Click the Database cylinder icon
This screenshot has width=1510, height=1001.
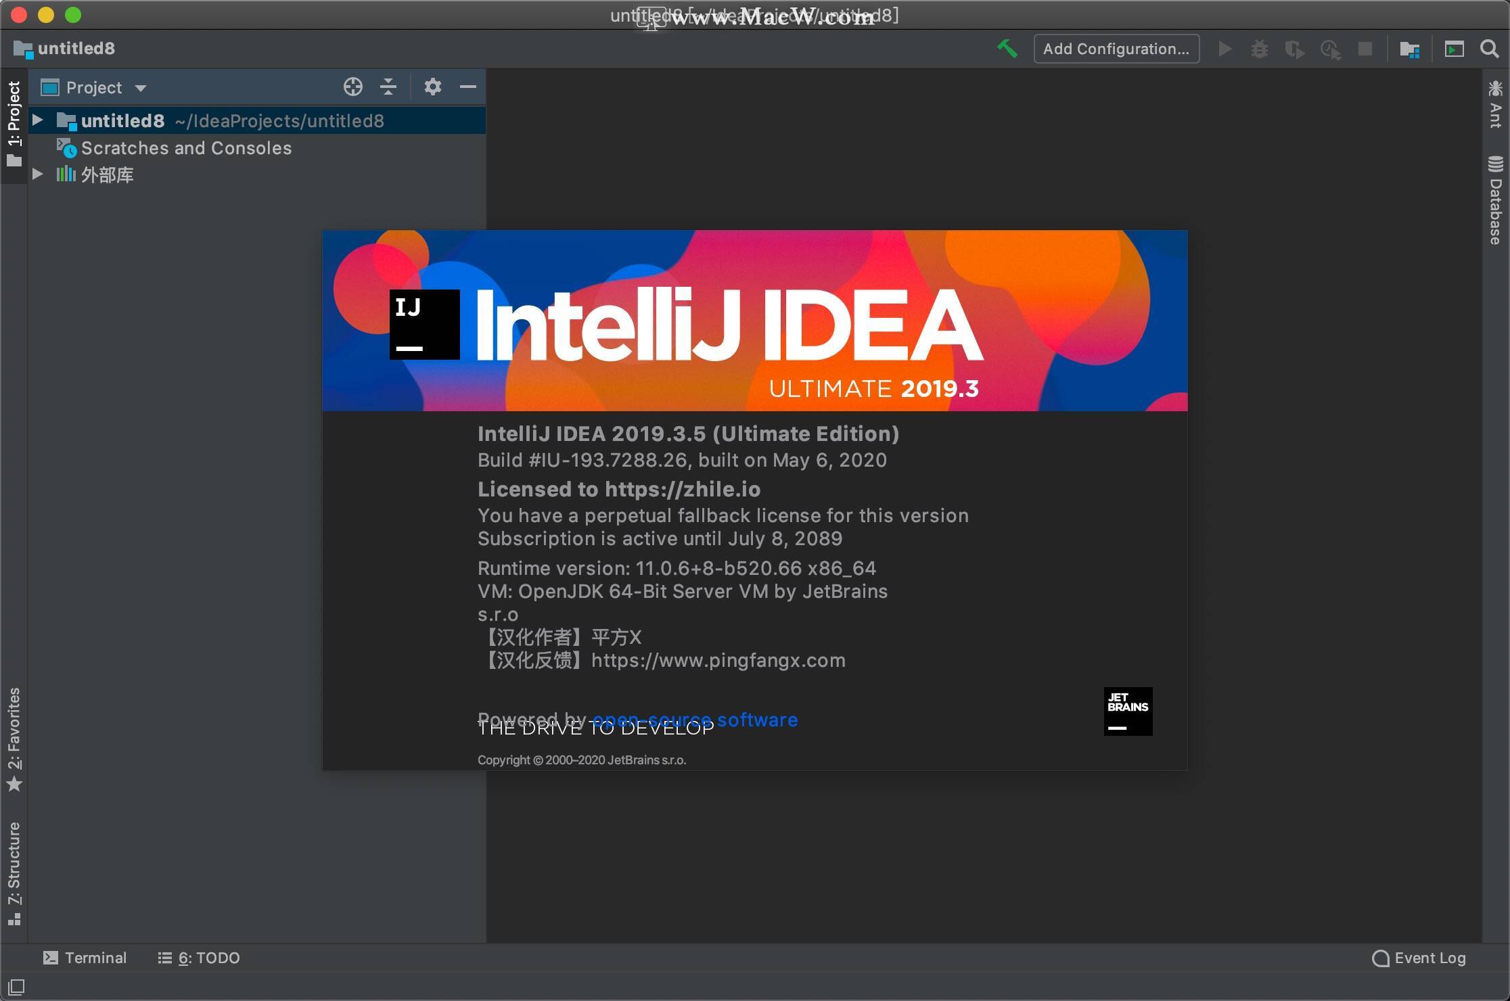tap(1496, 164)
